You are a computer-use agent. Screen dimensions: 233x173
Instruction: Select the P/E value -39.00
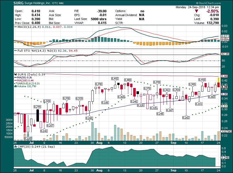point(102,11)
